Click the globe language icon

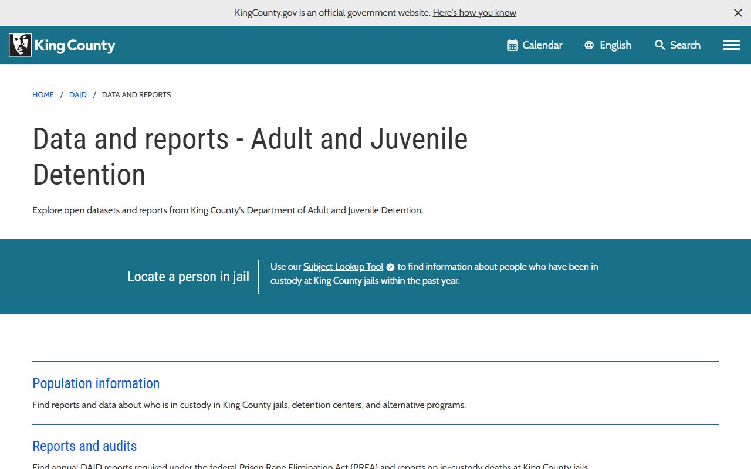point(589,45)
